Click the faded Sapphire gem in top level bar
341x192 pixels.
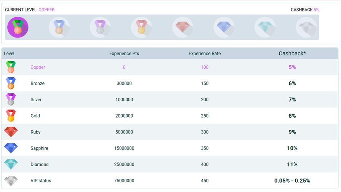coord(224,27)
